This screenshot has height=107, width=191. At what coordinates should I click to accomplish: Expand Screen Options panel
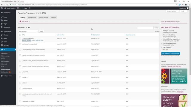point(172,11)
